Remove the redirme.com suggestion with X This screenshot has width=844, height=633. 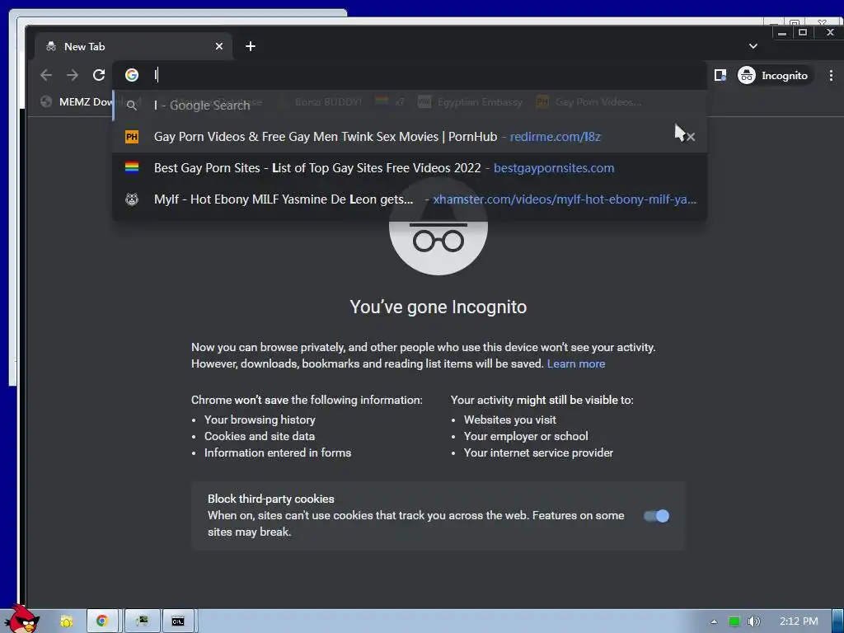[x=691, y=137]
